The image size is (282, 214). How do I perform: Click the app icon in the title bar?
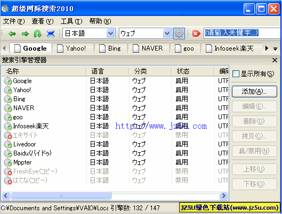click(5, 9)
